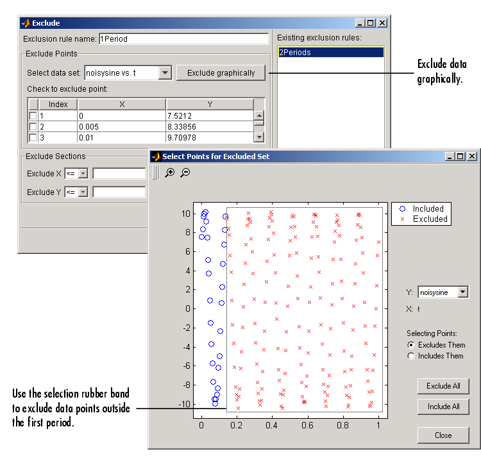Click the Exclude All button
Image resolution: width=481 pixels, height=463 pixels.
443,386
